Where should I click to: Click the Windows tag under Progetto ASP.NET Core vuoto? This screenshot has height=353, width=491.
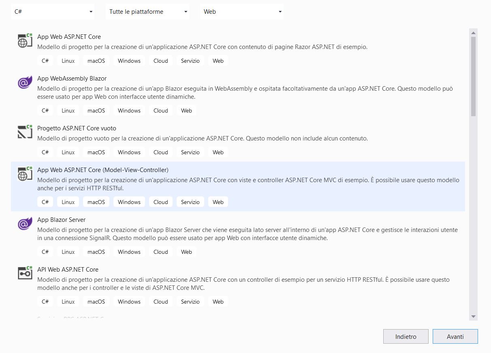[x=129, y=152]
